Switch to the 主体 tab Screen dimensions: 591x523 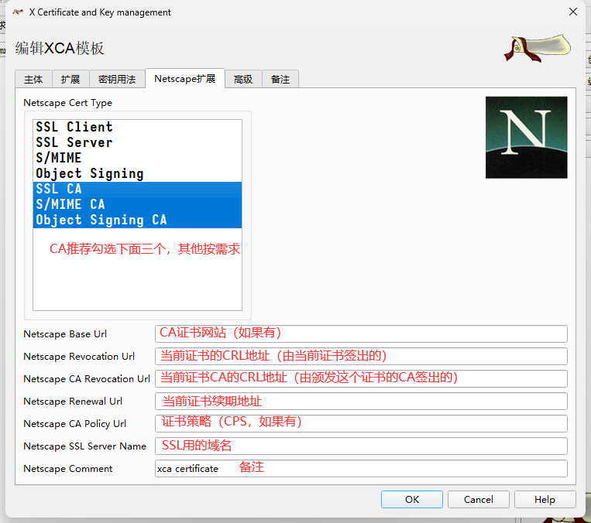pyautogui.click(x=33, y=79)
